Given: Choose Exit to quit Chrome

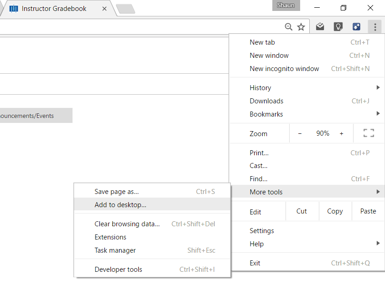Looking at the screenshot, I should click(x=307, y=263).
